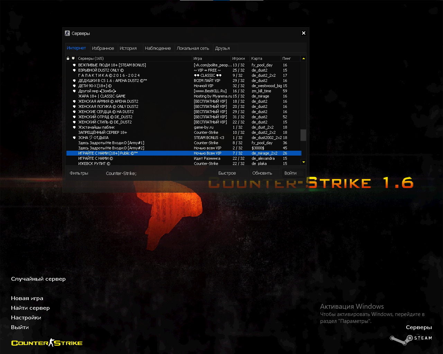Select ИГРАЙТЕ С НАМИ [18+] Public server
443x354 pixels.
[x=184, y=153]
